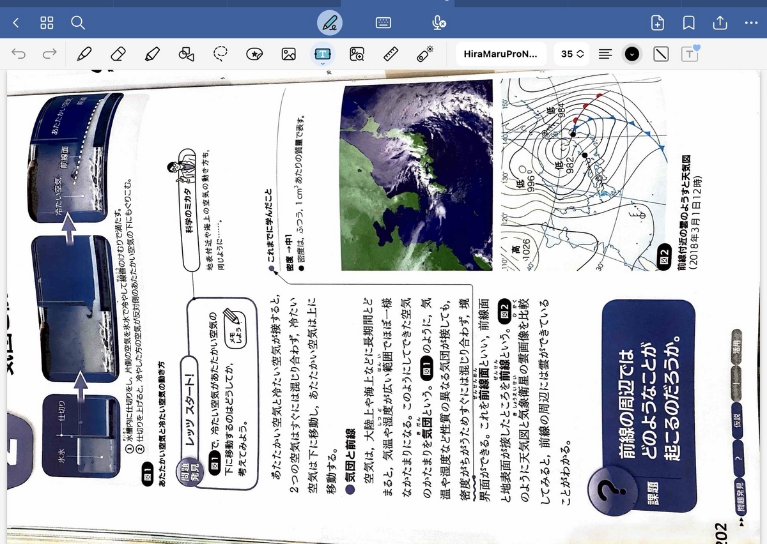Add a new page
Viewport: 767px width, 544px height.
click(x=658, y=23)
